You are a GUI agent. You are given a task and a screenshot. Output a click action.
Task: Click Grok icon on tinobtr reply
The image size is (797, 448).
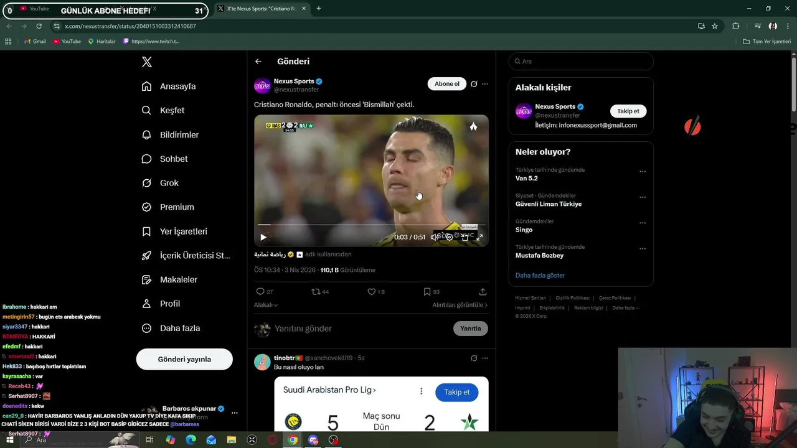pyautogui.click(x=474, y=358)
